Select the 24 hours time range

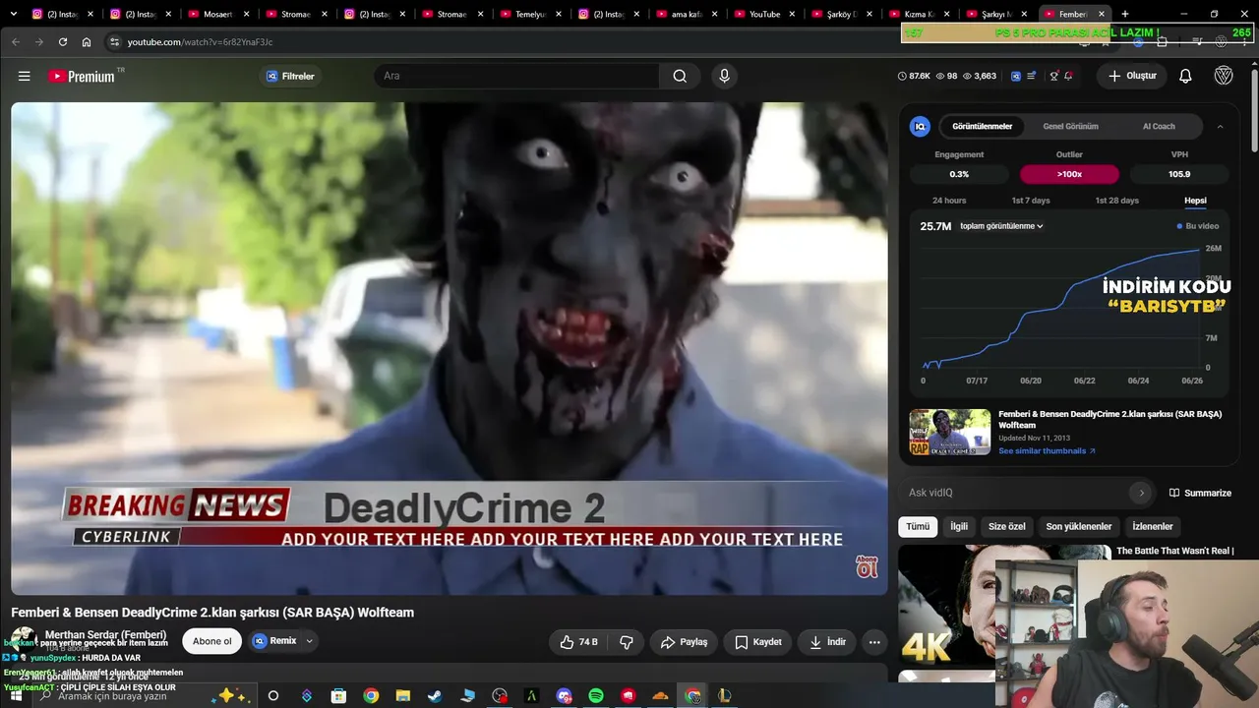pos(949,201)
